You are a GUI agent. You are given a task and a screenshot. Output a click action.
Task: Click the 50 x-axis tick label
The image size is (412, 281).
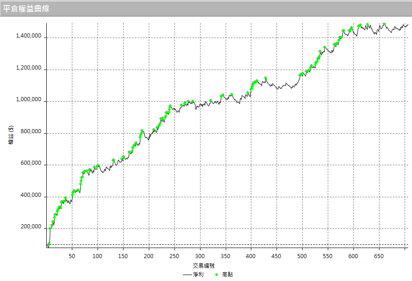(x=72, y=256)
